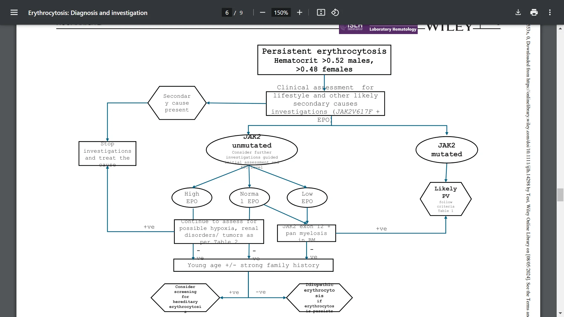
Task: Click the fit to page icon
Action: coord(321,12)
